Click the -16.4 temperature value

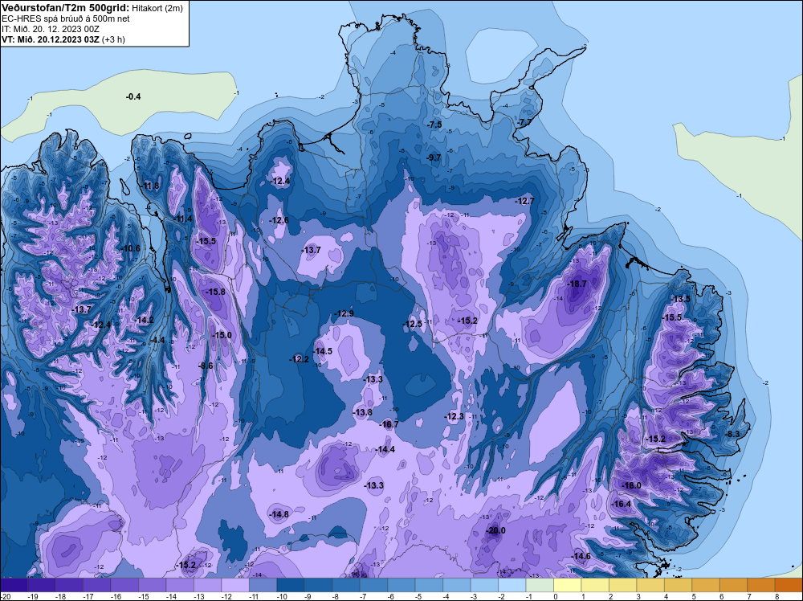(x=622, y=504)
